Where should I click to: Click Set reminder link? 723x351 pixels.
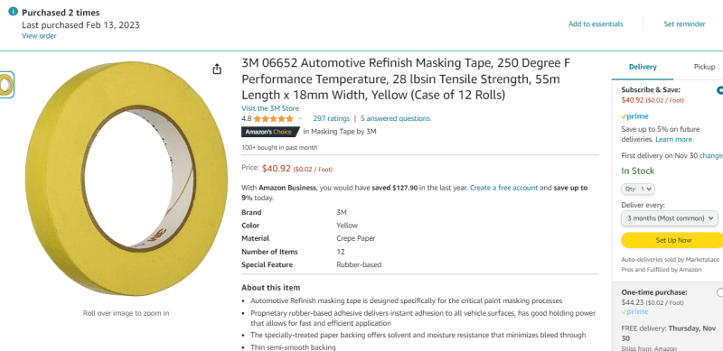(684, 24)
